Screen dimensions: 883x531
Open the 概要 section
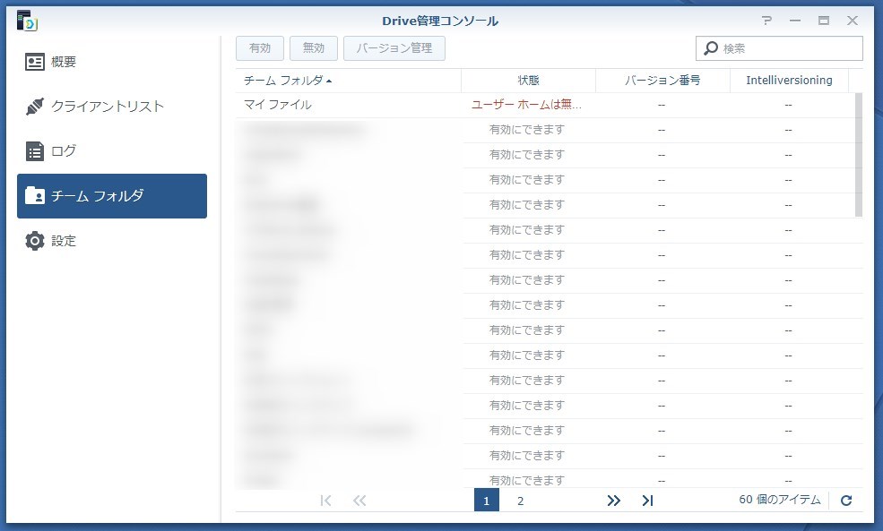coord(112,62)
